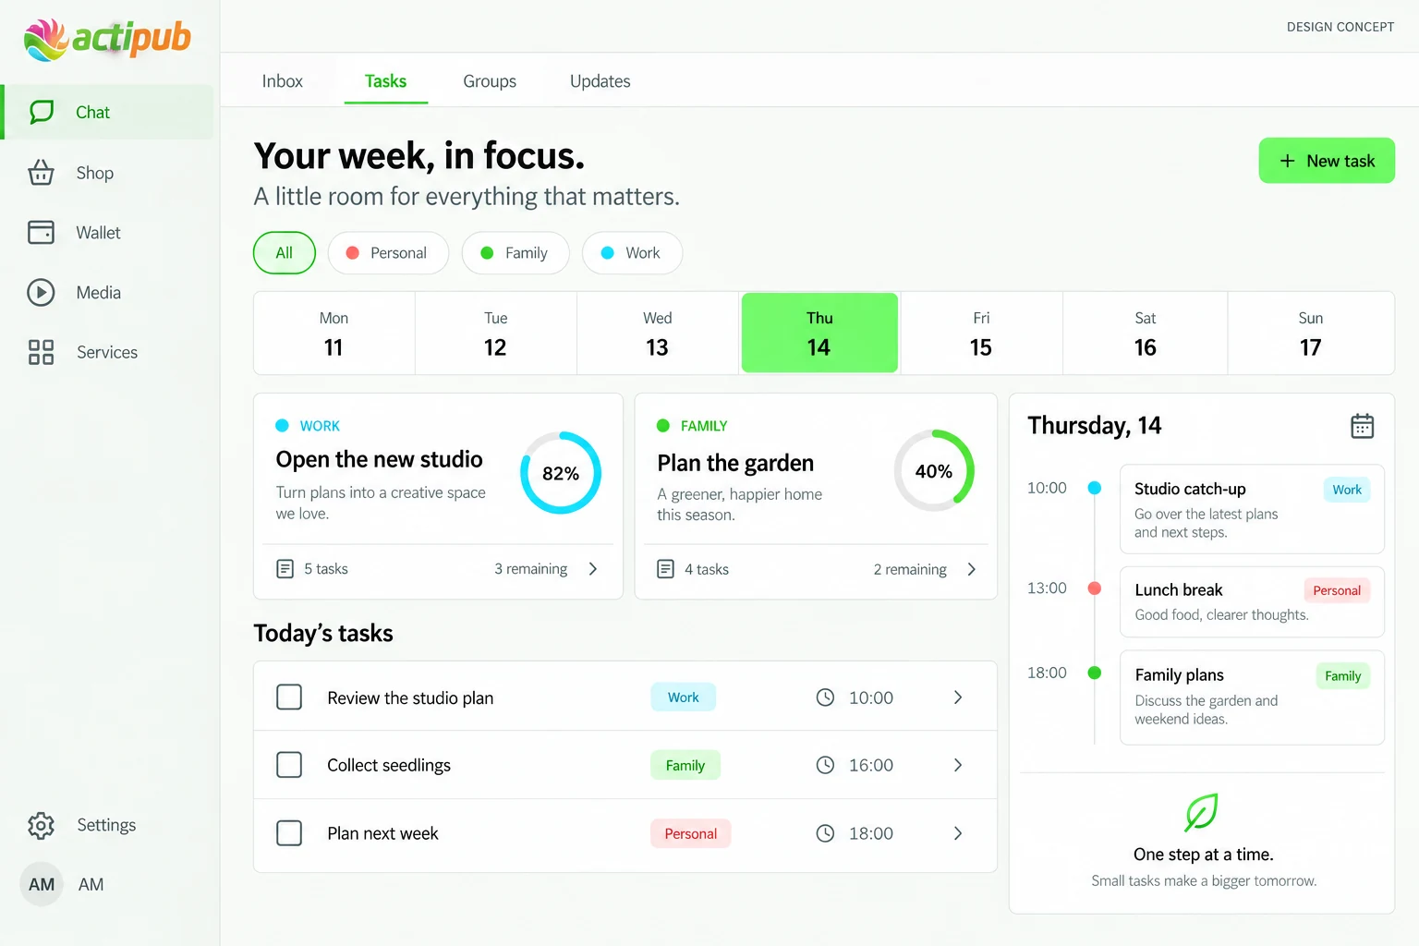The width and height of the screenshot is (1419, 946).
Task: Select the All filter chip
Action: pos(285,253)
